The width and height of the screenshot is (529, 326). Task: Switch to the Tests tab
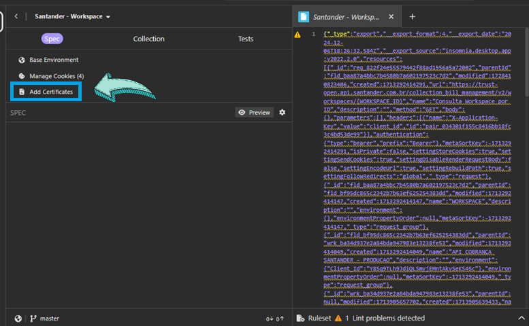point(246,39)
